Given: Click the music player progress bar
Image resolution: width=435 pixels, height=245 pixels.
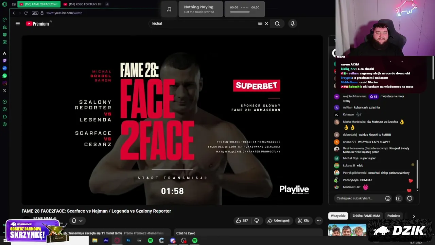Looking at the screenshot, I should pos(240,12).
